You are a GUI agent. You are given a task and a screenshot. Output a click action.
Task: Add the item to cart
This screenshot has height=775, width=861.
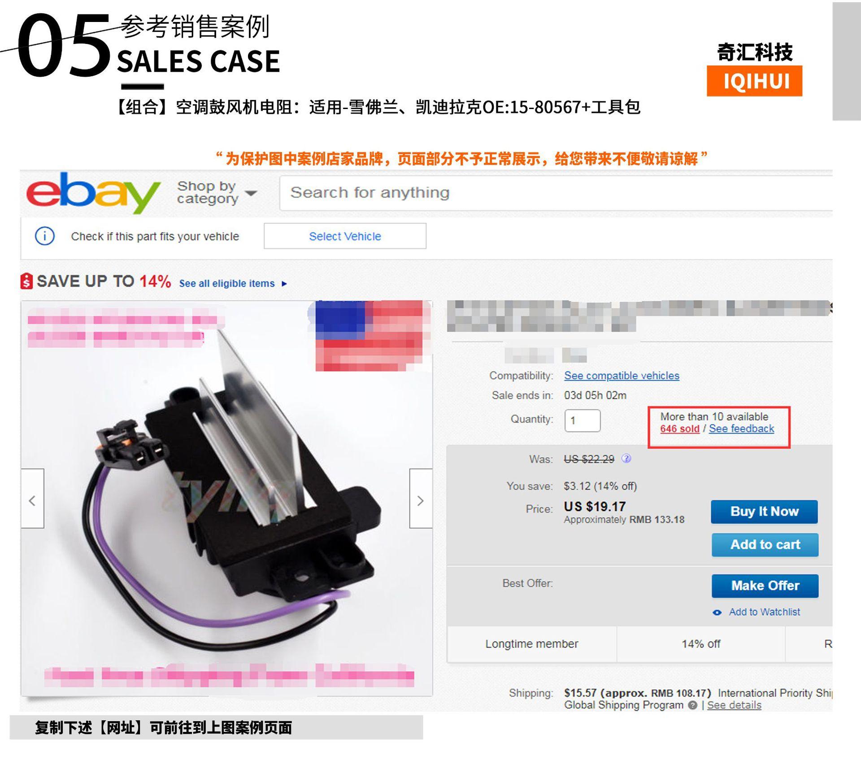765,545
